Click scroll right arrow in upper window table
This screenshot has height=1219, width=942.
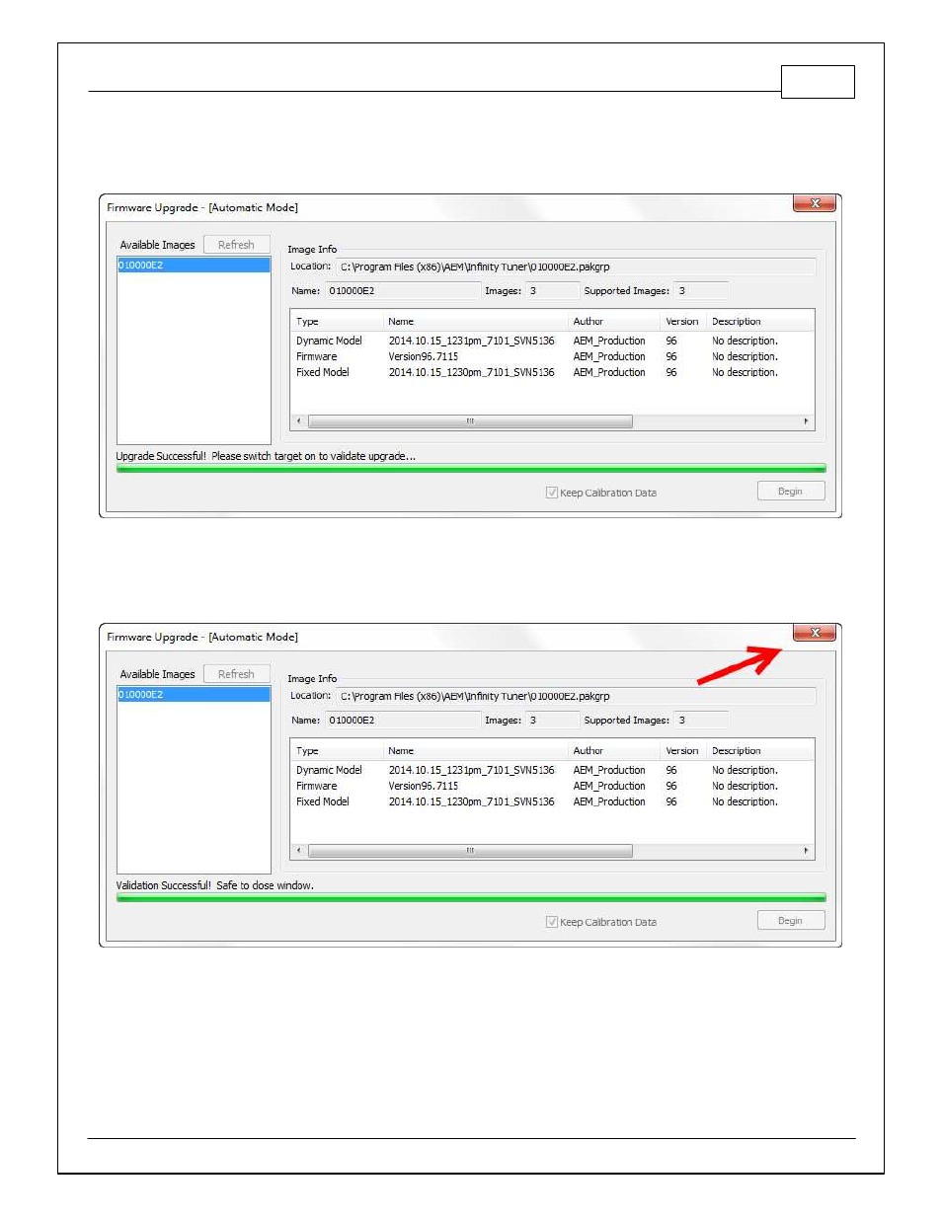[806, 421]
